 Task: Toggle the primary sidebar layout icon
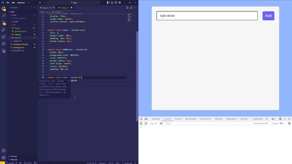(x=108, y=3)
